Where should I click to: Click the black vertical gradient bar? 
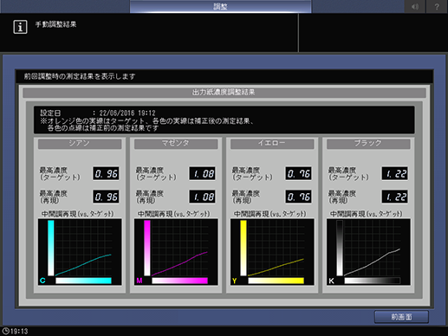pyautogui.click(x=340, y=248)
